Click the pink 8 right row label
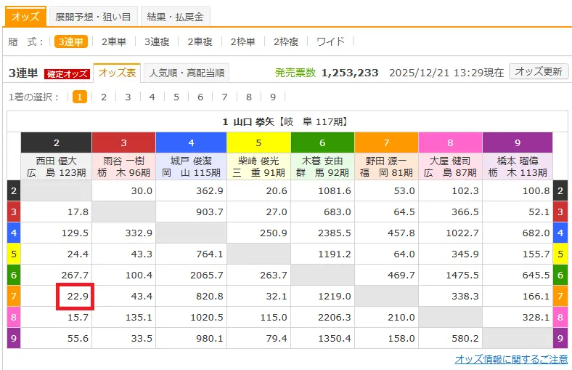 coord(560,317)
